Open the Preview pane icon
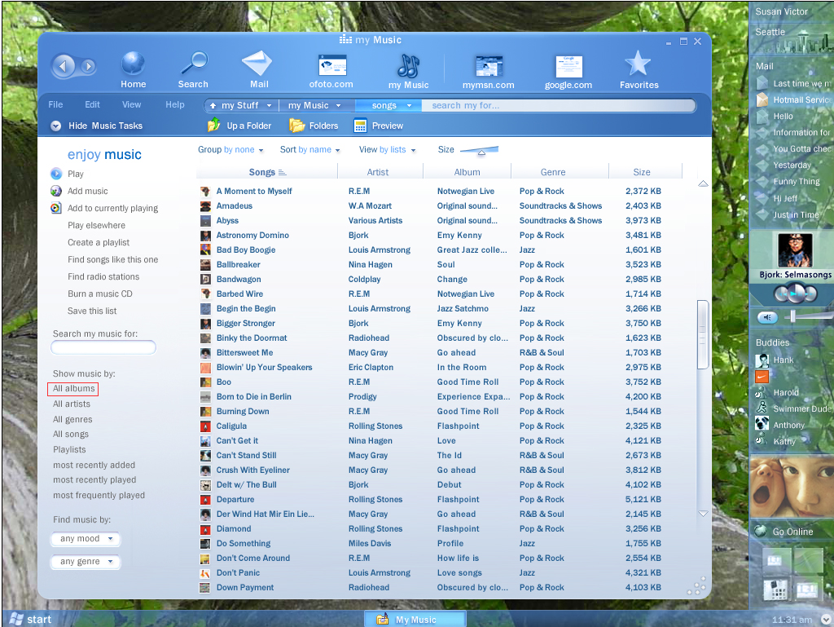This screenshot has width=834, height=627. [360, 126]
